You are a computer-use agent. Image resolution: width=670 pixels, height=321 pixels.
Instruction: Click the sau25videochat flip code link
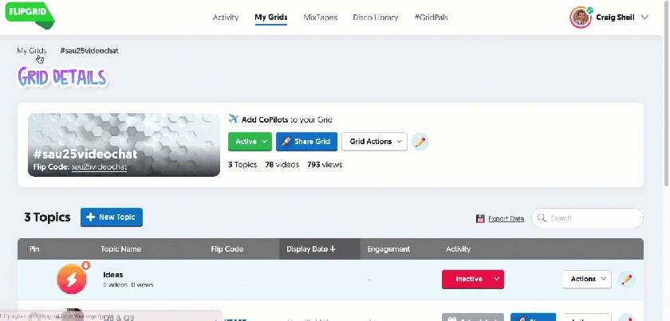99,167
